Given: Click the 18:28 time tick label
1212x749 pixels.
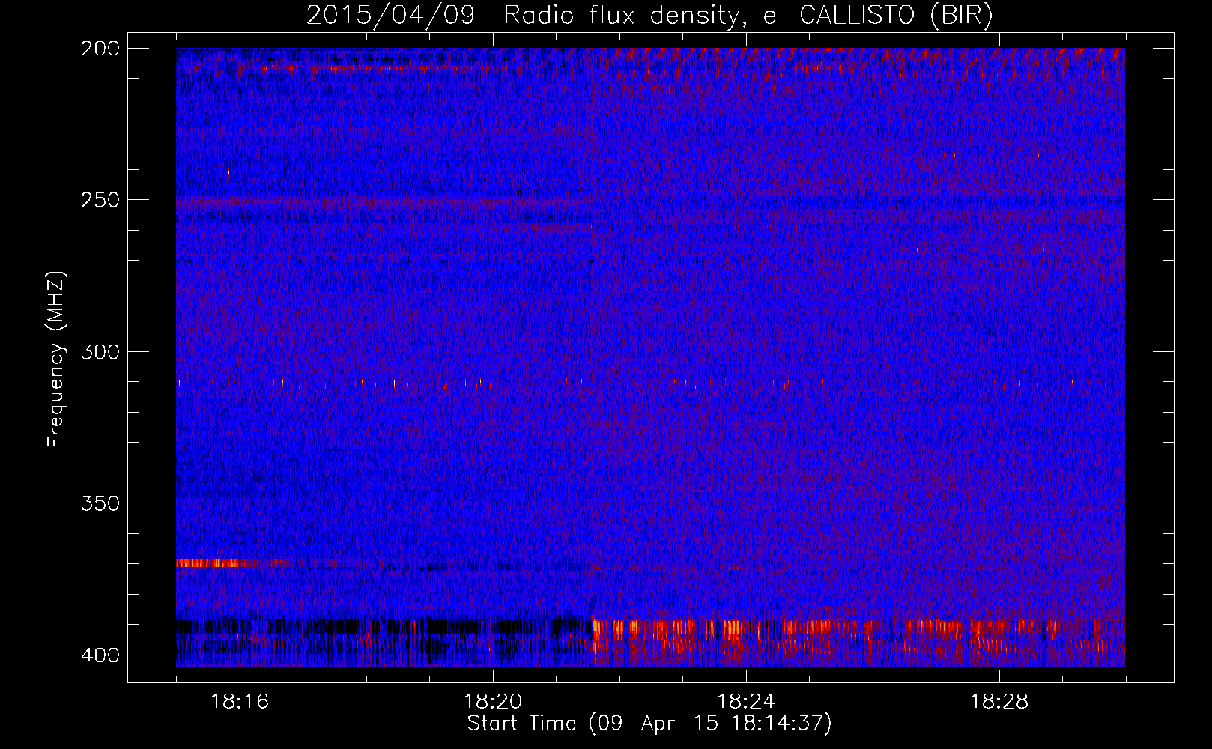Looking at the screenshot, I should pos(999,701).
